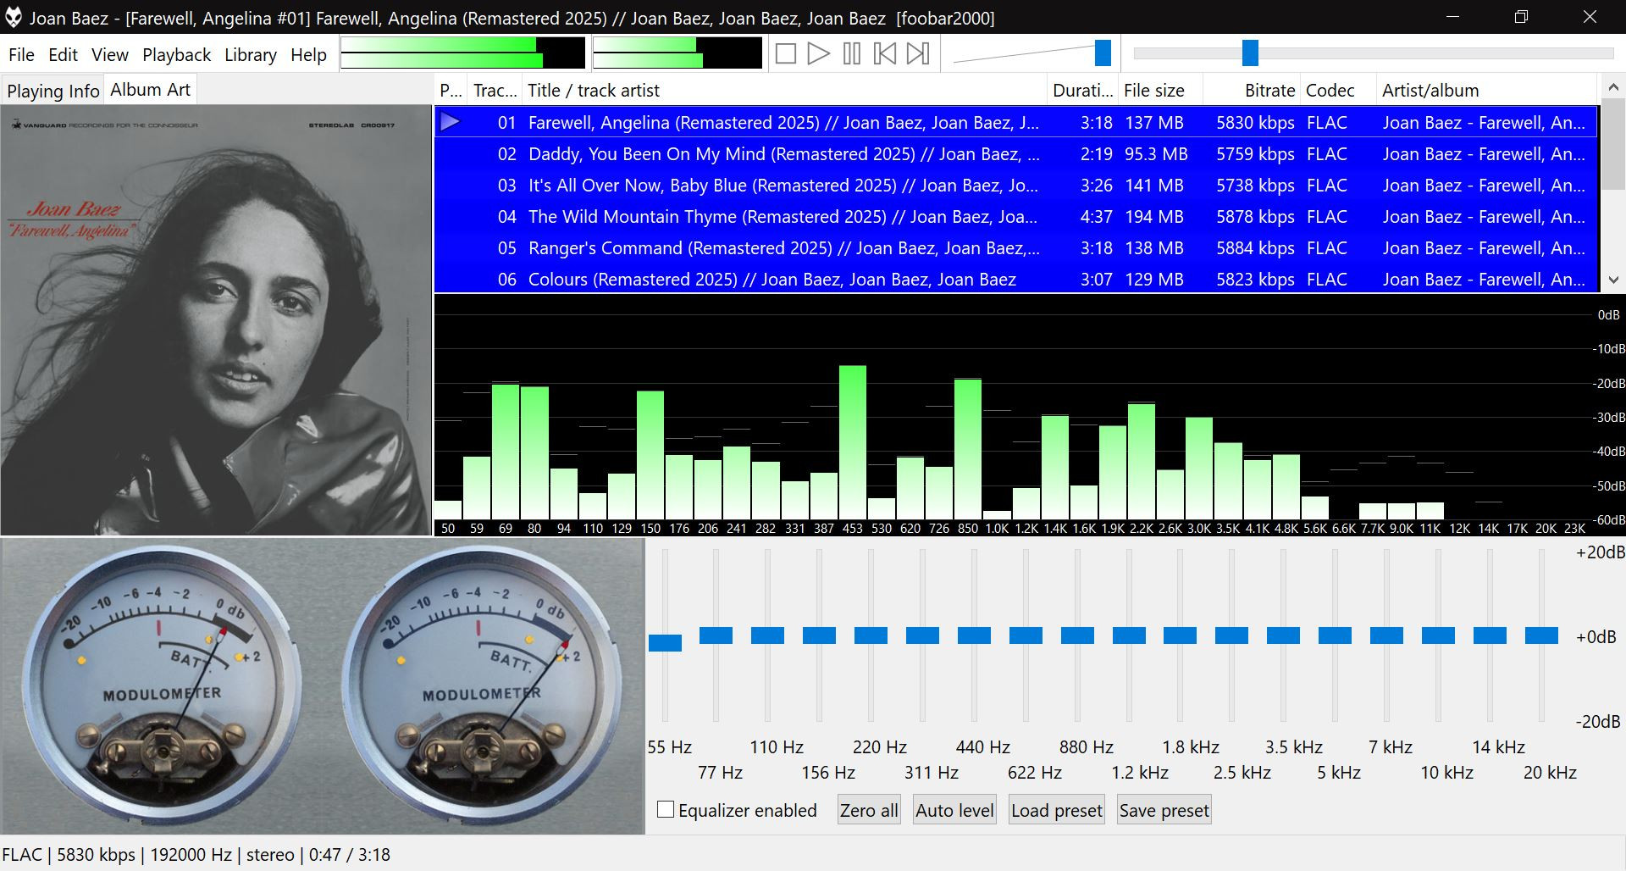
Task: Adjust the 20 kHz equalizer band
Action: click(x=1541, y=635)
